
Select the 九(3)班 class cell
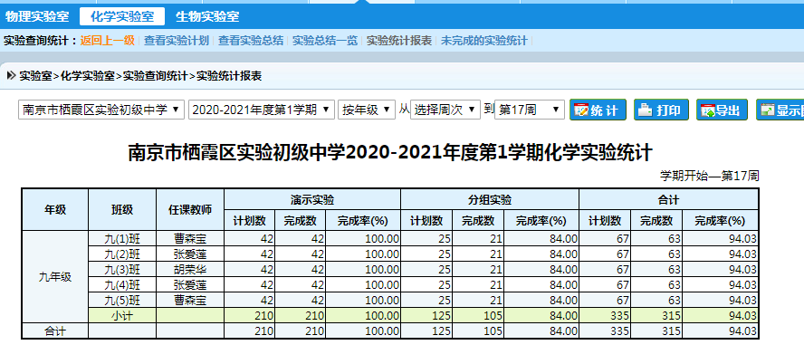[x=122, y=269]
